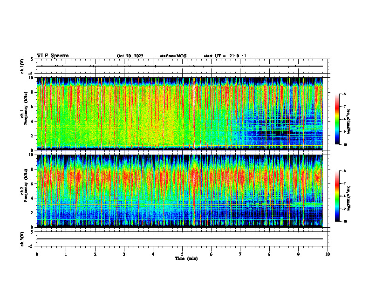This screenshot has height=285, width=369.
Task: Click the "-5" tick label on ch.1(V) axis
Action: click(x=31, y=74)
